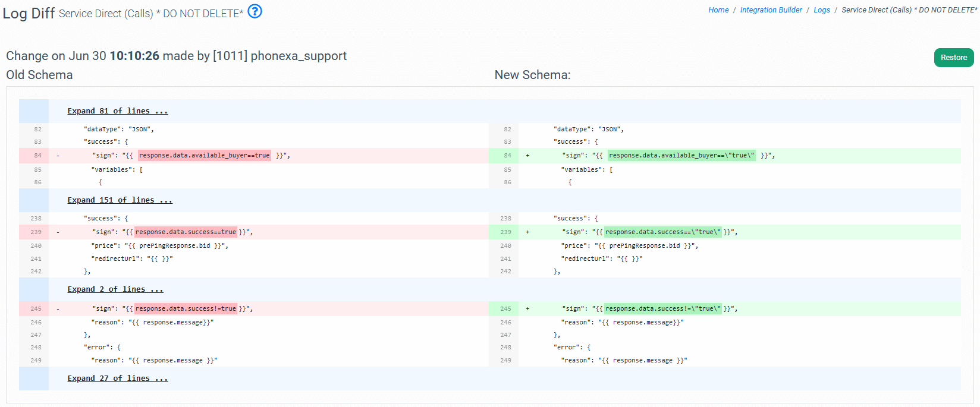Screen dimensions: 980x407
Task: Expand 2 of lines section
Action: [x=115, y=289]
